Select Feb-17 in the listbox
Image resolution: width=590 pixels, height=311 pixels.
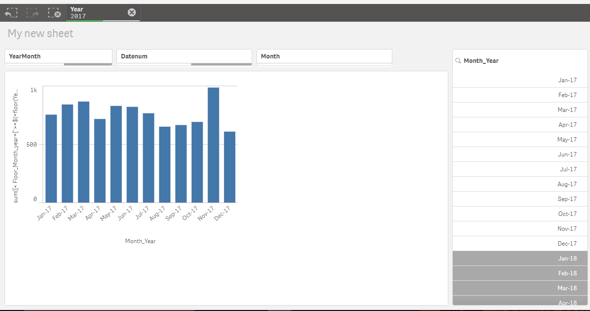[x=520, y=95]
